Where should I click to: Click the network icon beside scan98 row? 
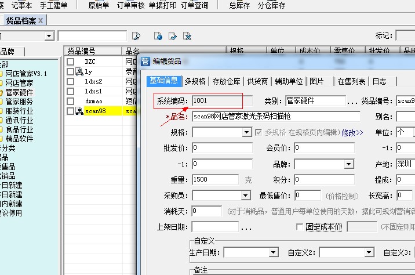tap(79, 111)
